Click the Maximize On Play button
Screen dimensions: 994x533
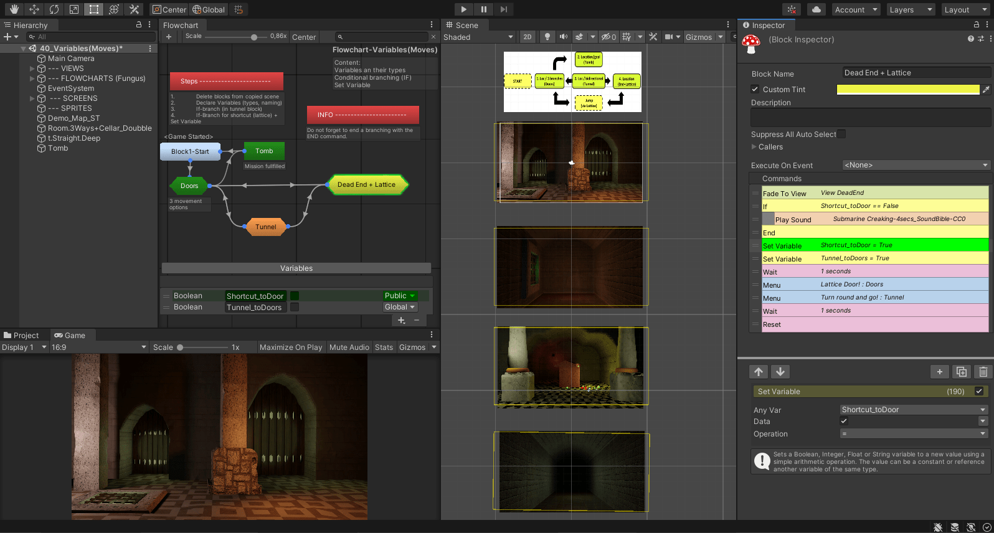291,347
